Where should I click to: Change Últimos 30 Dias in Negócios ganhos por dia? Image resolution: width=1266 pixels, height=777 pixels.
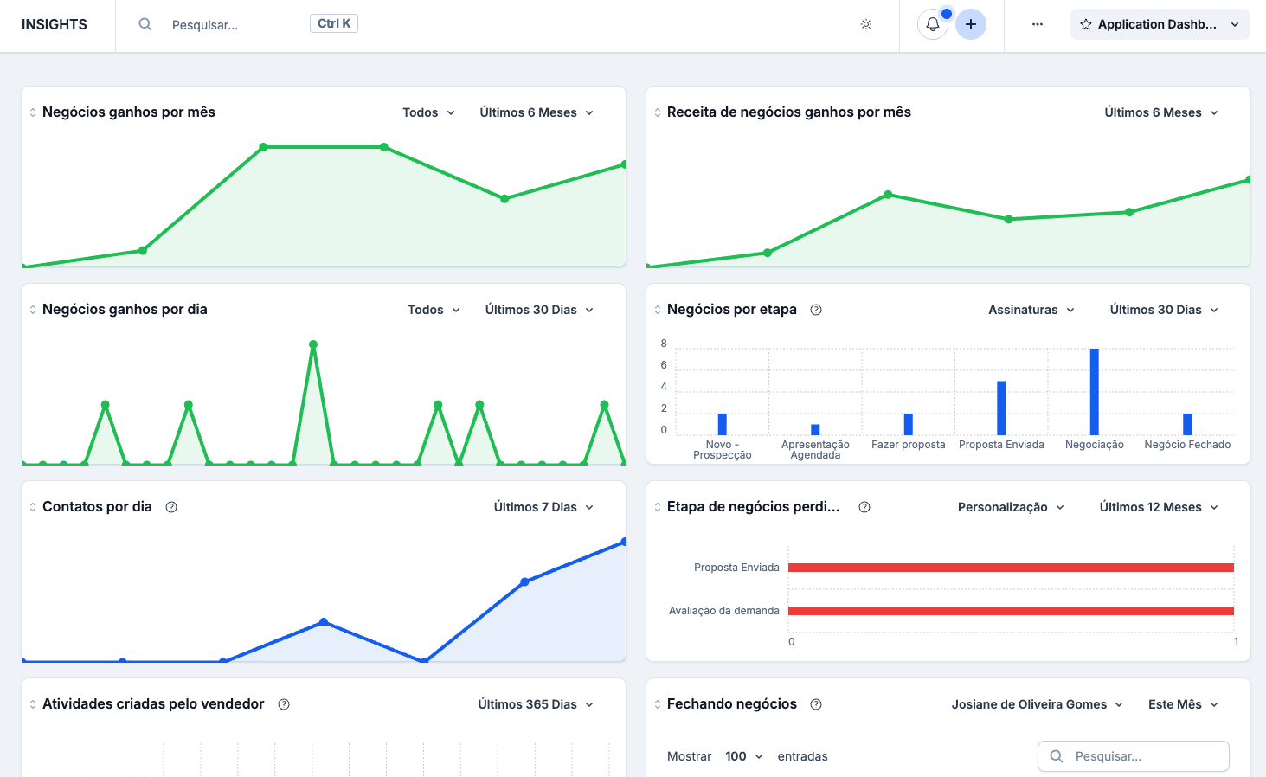(x=539, y=310)
